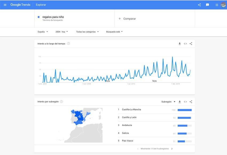Open the España country dropdown

click(43, 32)
